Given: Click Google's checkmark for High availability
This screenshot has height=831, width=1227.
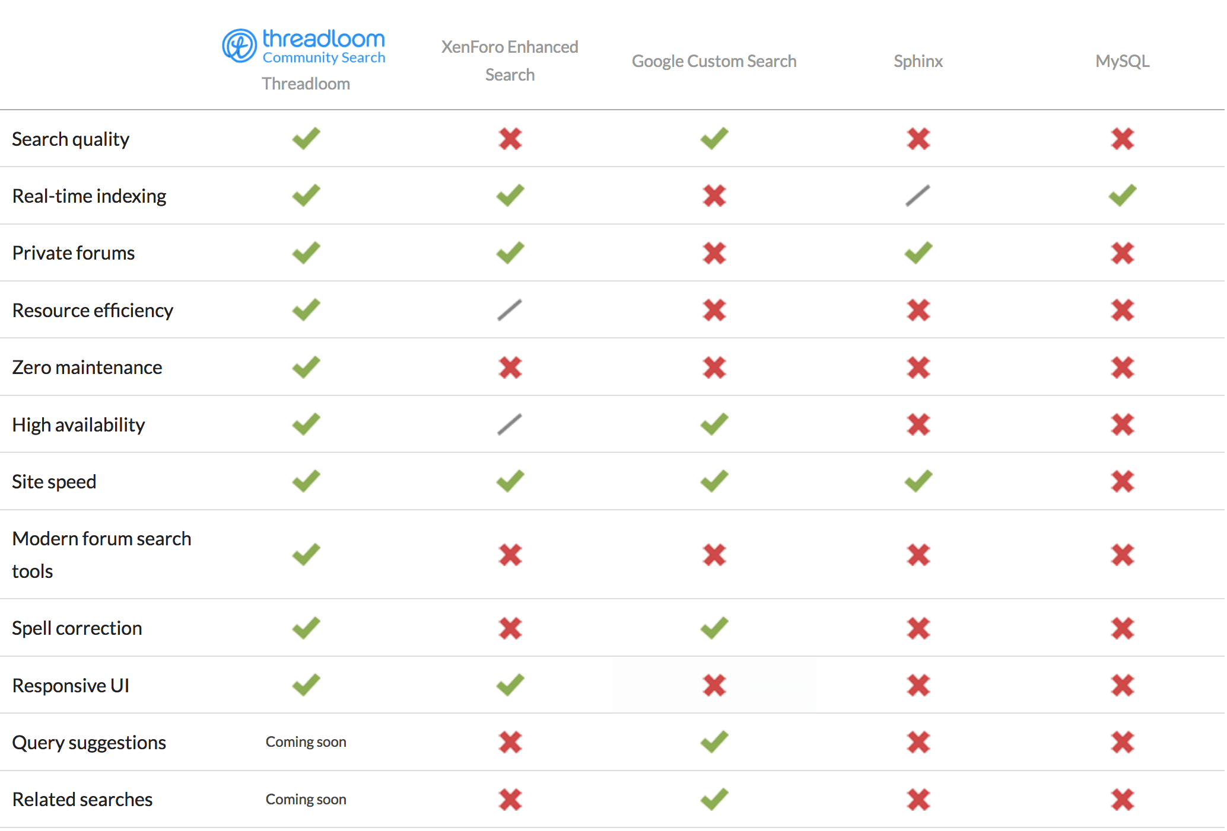Looking at the screenshot, I should pyautogui.click(x=714, y=424).
